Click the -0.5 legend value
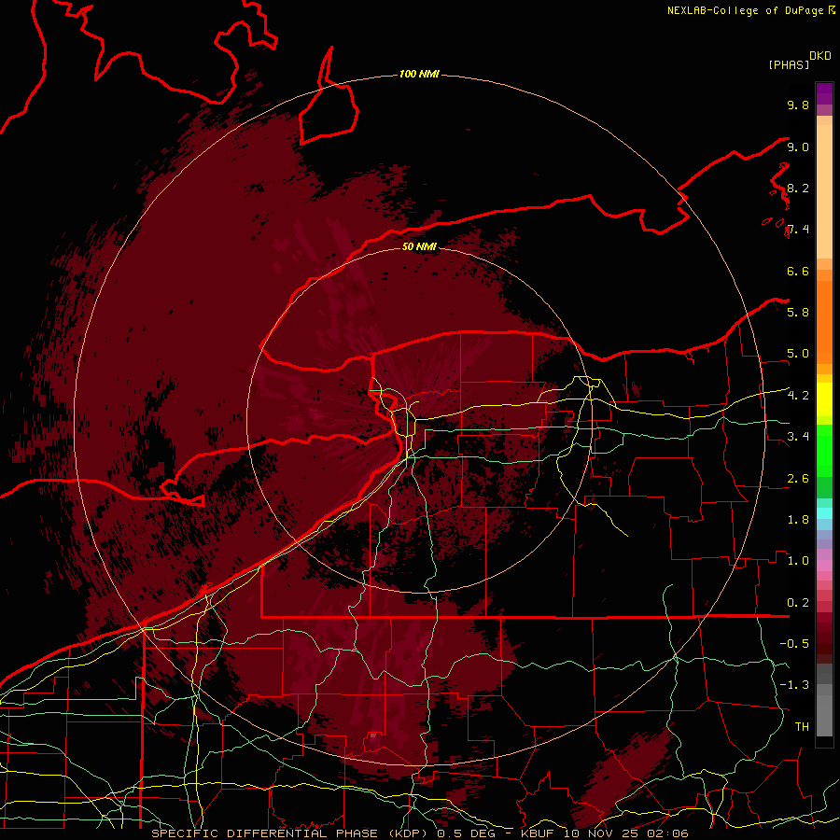The width and height of the screenshot is (840, 840). click(794, 644)
